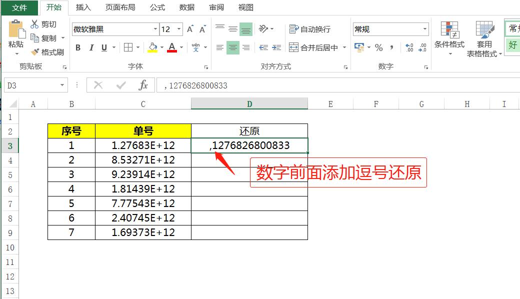The image size is (520, 299).
Task: Click 合并后居中 merge and center button
Action: (x=313, y=47)
